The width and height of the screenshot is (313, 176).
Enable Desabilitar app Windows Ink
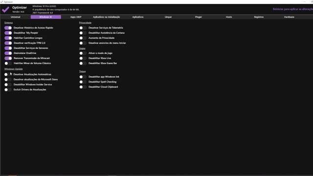point(83,77)
